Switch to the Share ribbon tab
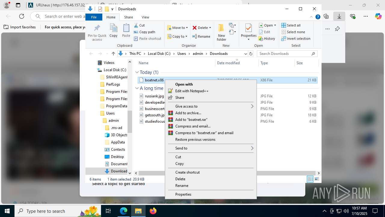 [x=128, y=17]
